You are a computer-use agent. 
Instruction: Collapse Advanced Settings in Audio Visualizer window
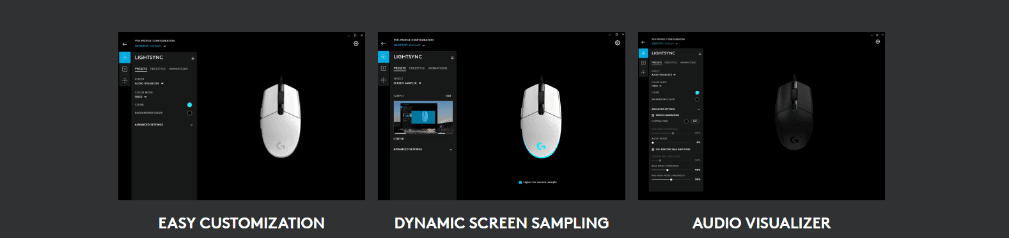click(x=675, y=109)
